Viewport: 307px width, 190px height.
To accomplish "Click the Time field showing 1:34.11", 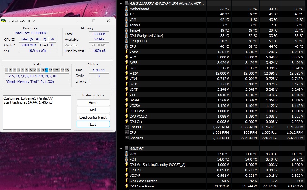I will point(99,70).
